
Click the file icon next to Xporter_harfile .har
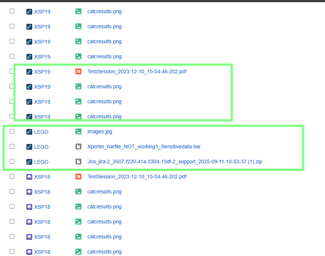click(78, 146)
